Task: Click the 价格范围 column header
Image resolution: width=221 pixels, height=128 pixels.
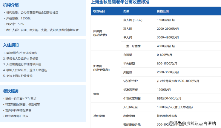Action: point(163,11)
